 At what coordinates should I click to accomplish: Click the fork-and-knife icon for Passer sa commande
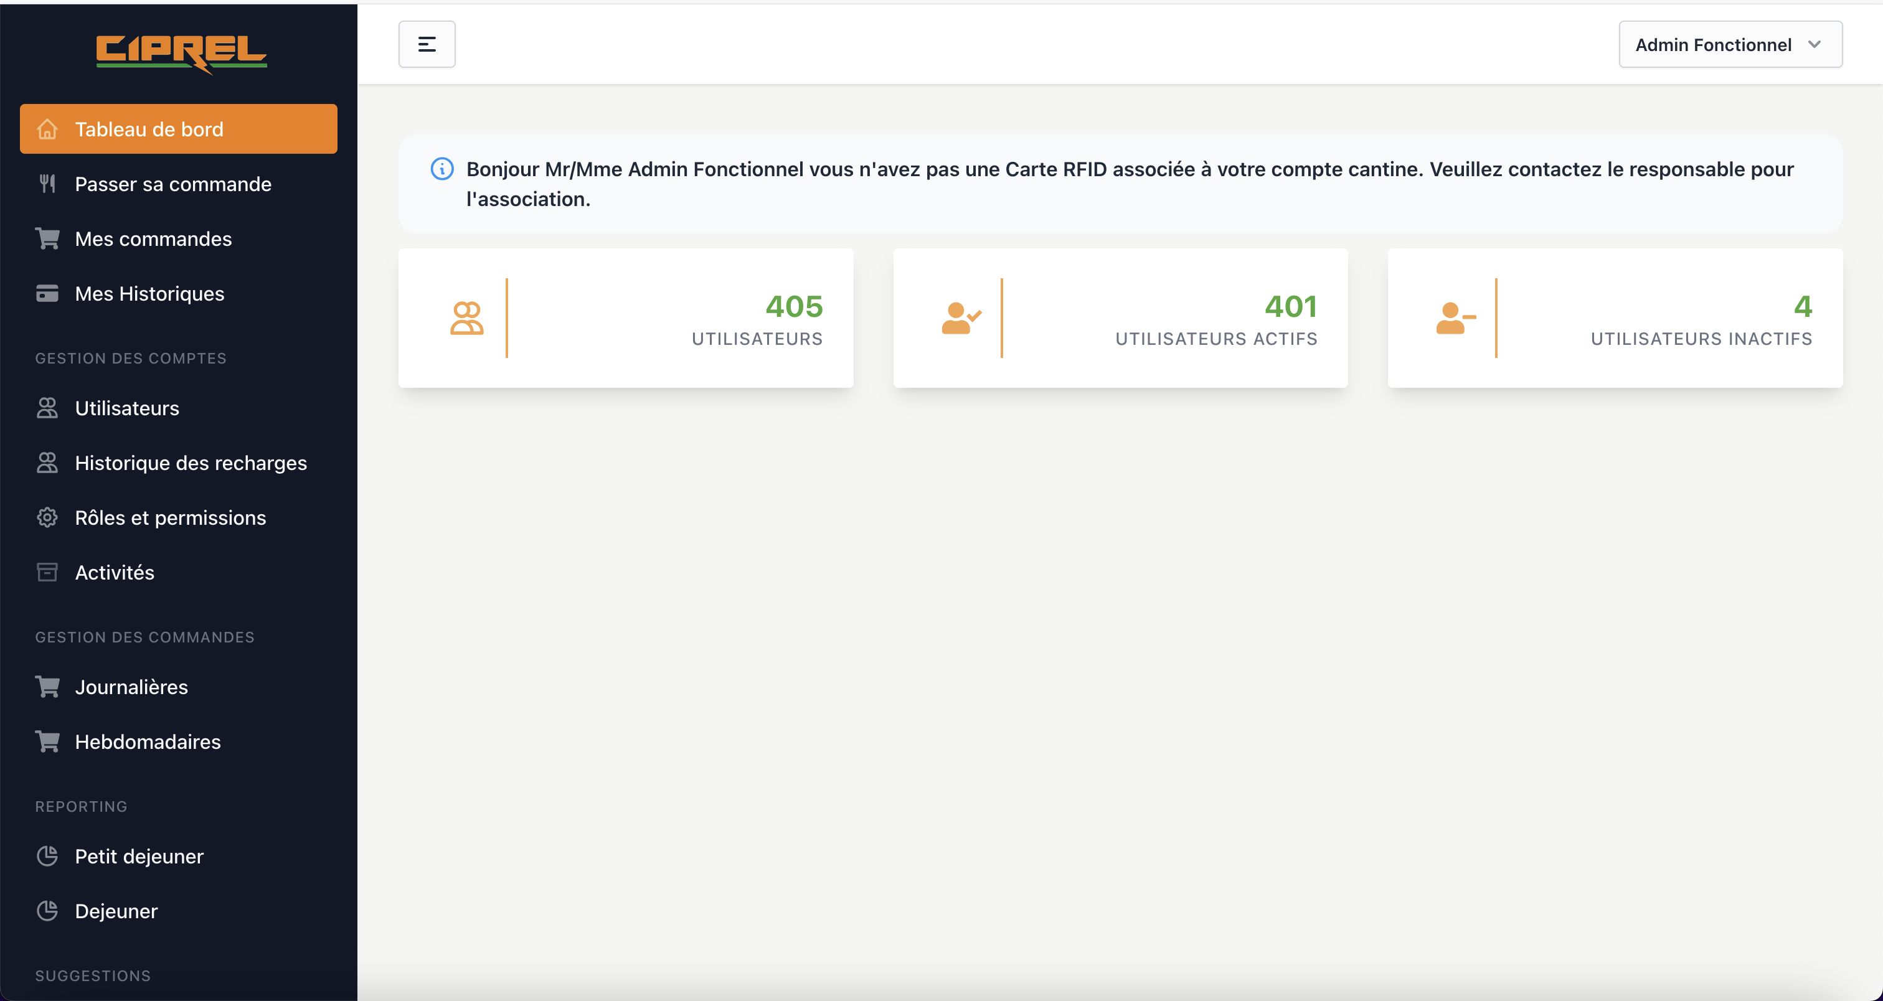coord(47,184)
